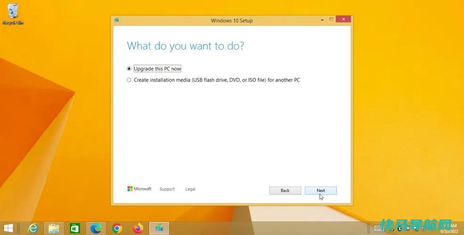Launch Google Chrome from the taskbar

click(117, 228)
